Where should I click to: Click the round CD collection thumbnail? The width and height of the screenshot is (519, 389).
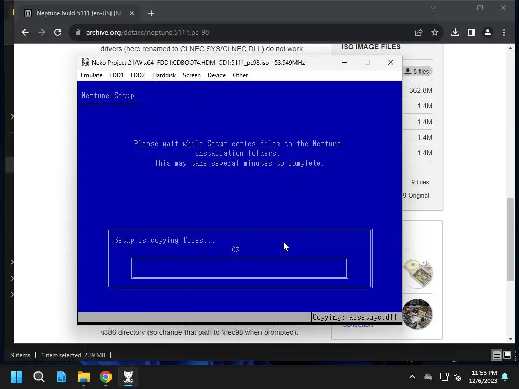tap(418, 314)
